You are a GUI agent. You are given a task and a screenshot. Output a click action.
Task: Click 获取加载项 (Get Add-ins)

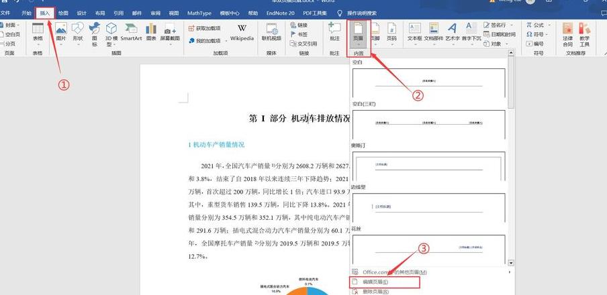coord(204,28)
